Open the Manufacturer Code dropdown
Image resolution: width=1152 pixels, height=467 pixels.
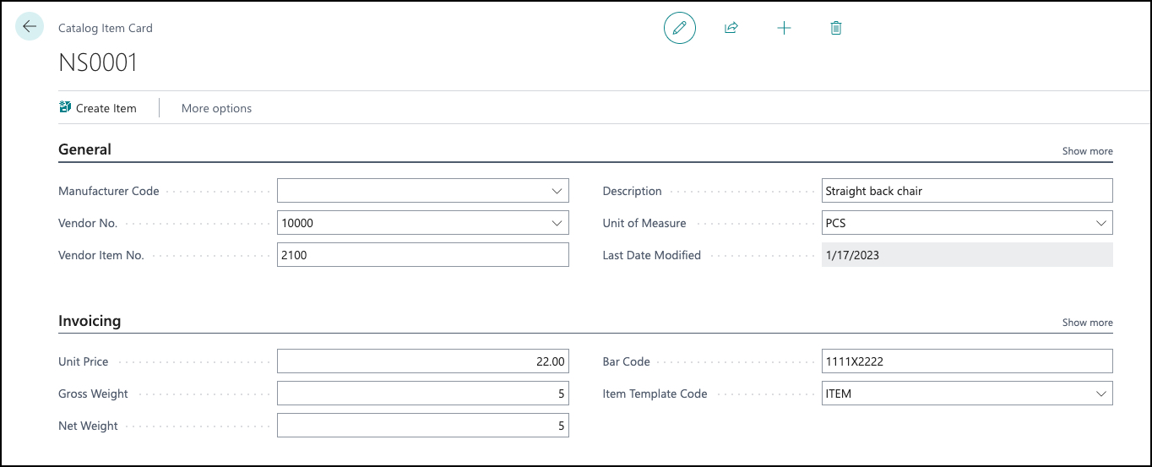[x=557, y=191]
